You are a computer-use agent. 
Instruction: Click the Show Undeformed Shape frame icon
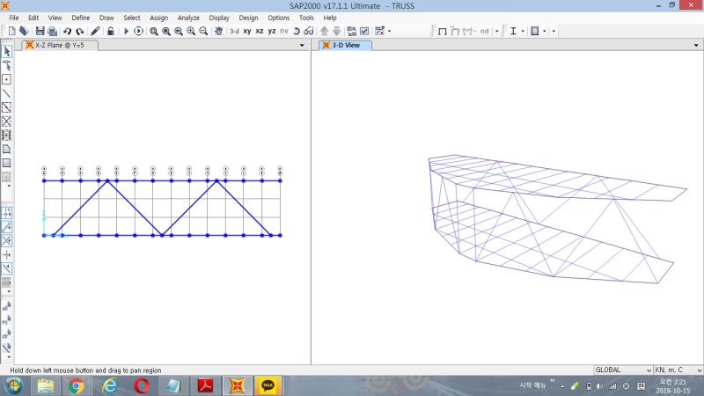(443, 31)
